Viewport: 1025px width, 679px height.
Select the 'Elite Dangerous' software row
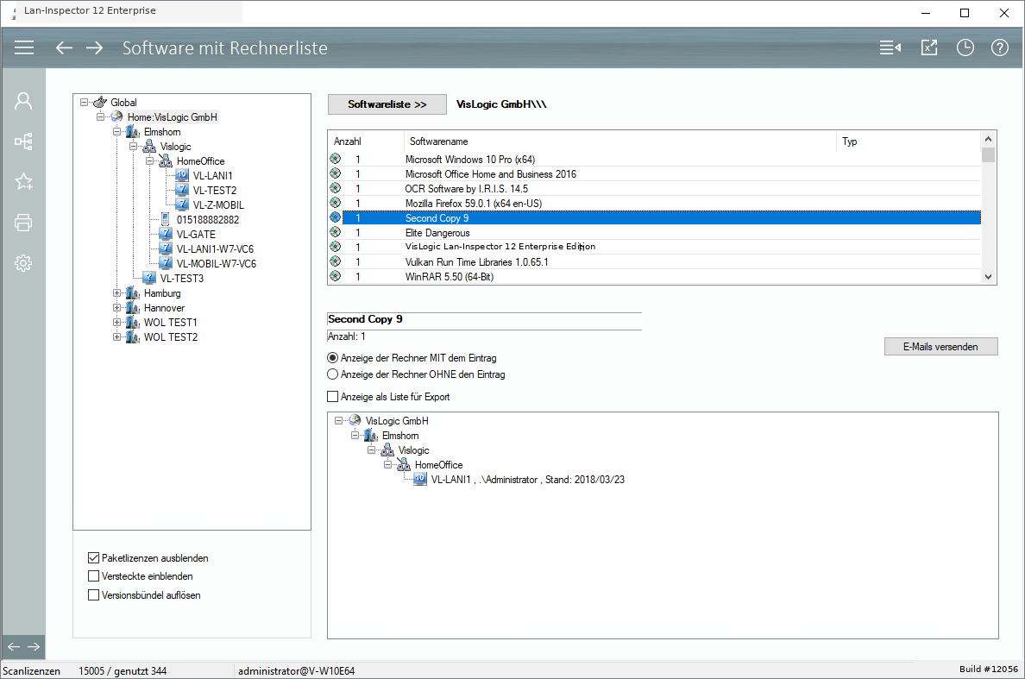pos(654,233)
